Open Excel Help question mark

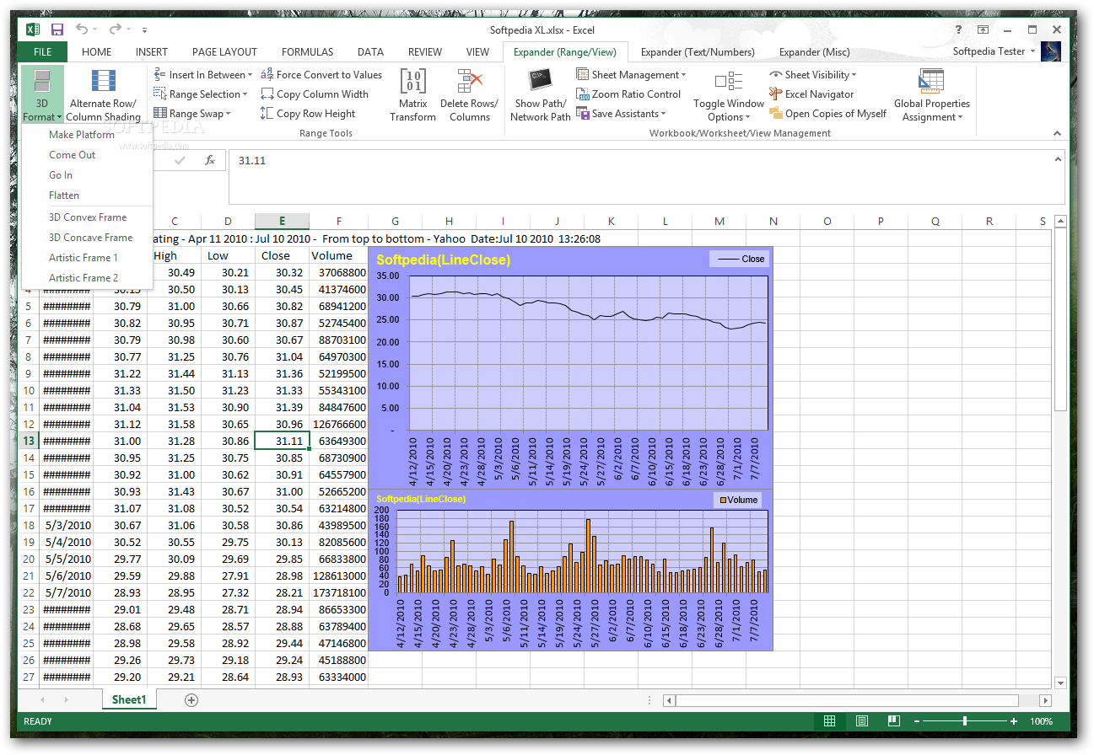[958, 29]
